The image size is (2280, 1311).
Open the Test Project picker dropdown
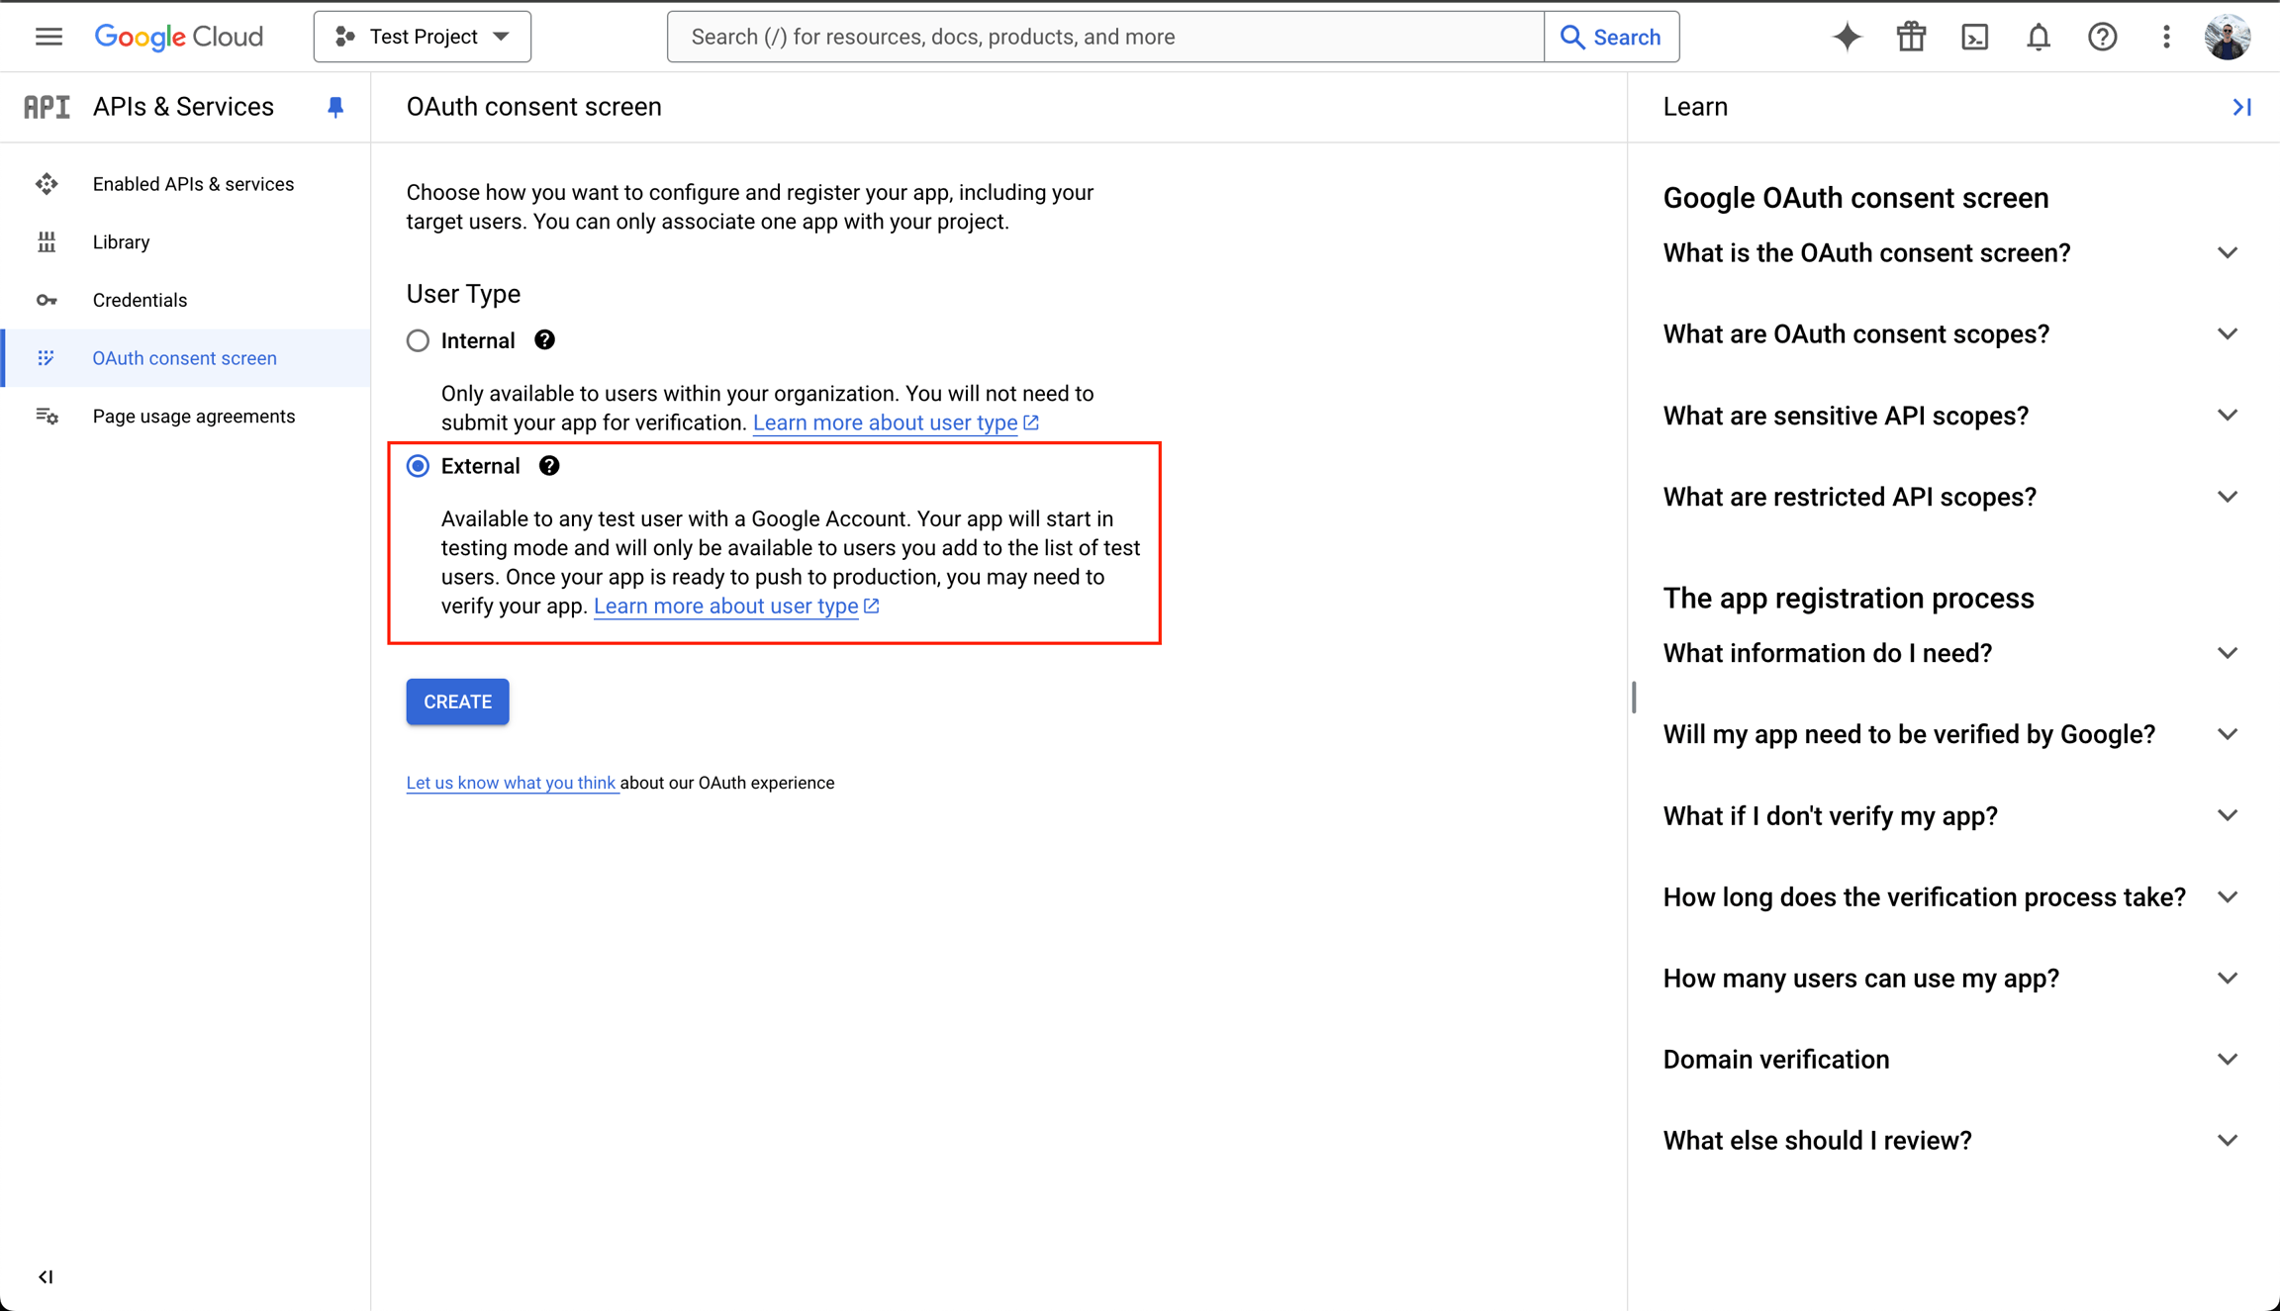[x=422, y=36]
